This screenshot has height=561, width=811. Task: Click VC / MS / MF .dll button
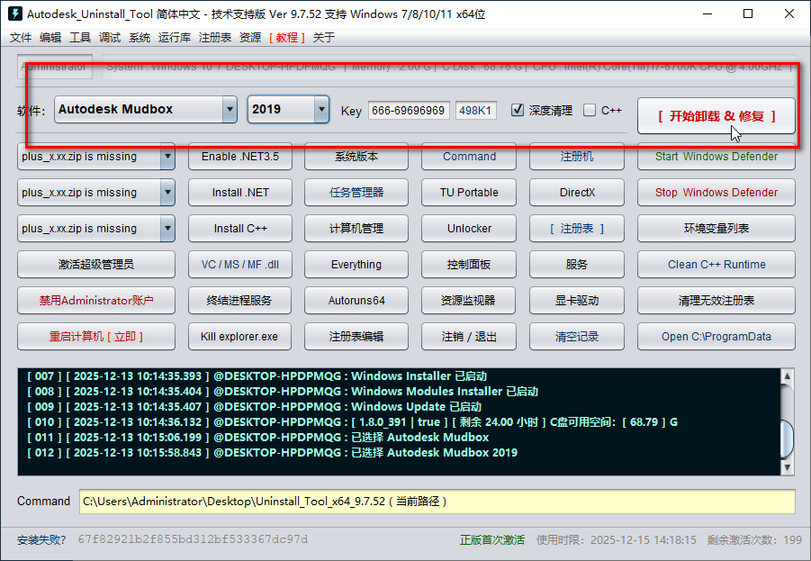[x=240, y=265]
